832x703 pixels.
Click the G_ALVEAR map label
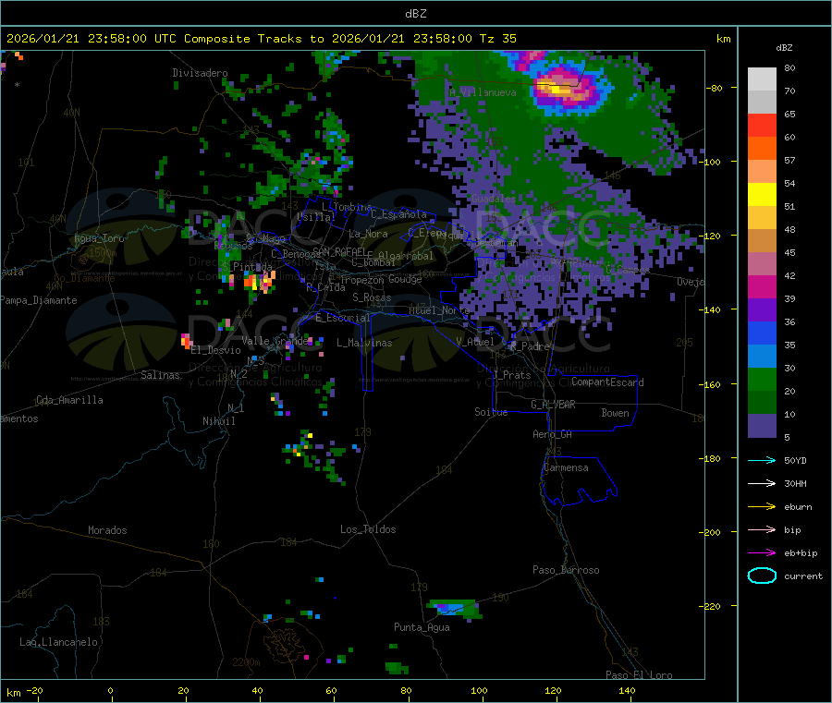[x=553, y=405]
